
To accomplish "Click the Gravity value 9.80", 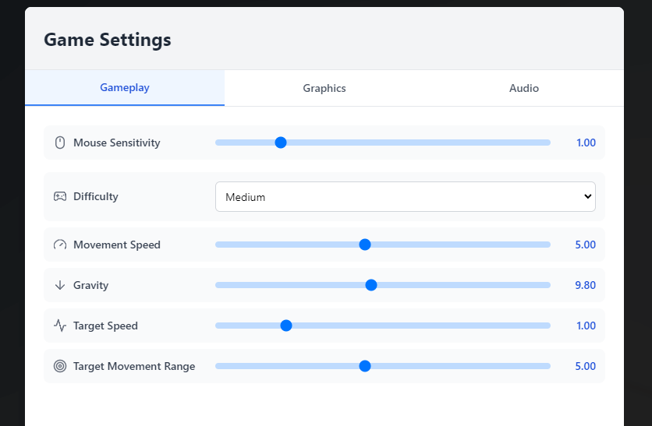I will click(x=585, y=285).
